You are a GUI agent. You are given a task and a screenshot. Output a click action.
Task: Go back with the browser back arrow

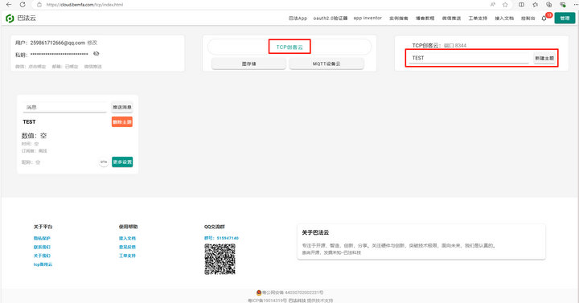click(9, 5)
